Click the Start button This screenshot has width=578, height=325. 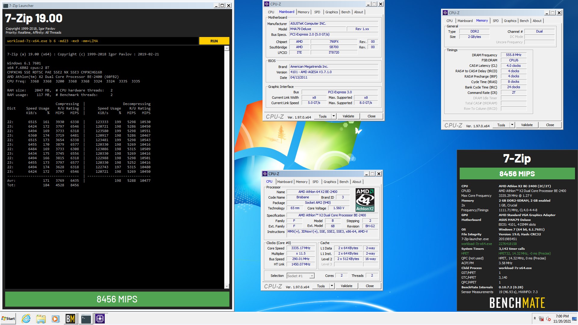click(x=8, y=318)
